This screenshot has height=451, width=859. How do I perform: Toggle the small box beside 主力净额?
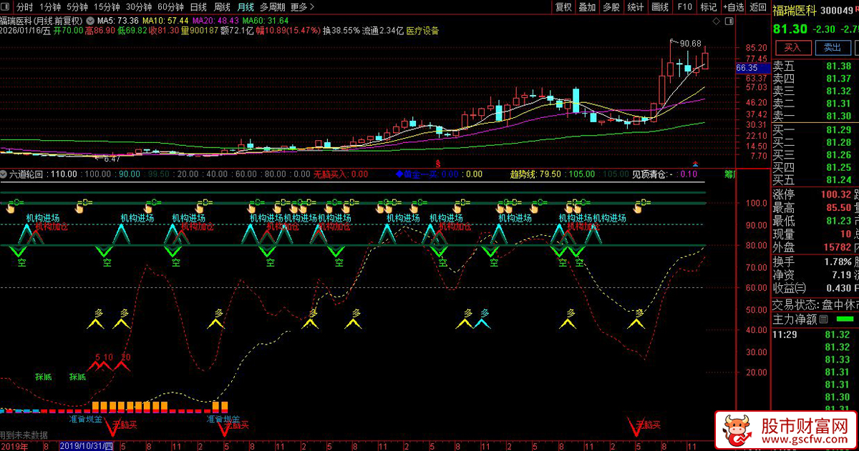pyautogui.click(x=823, y=319)
